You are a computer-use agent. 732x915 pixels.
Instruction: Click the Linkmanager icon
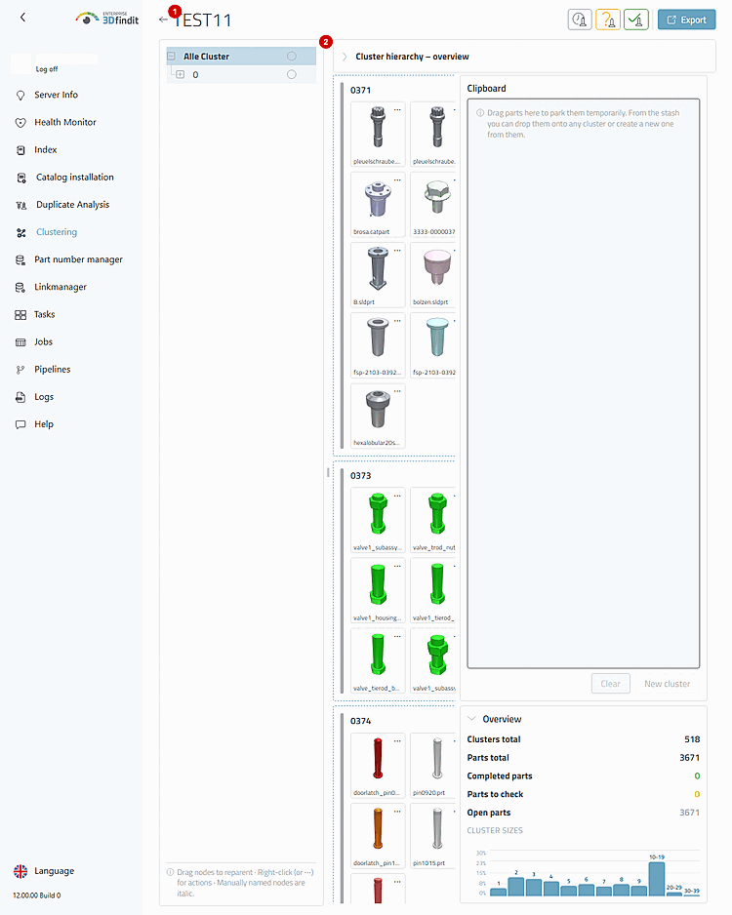click(20, 287)
